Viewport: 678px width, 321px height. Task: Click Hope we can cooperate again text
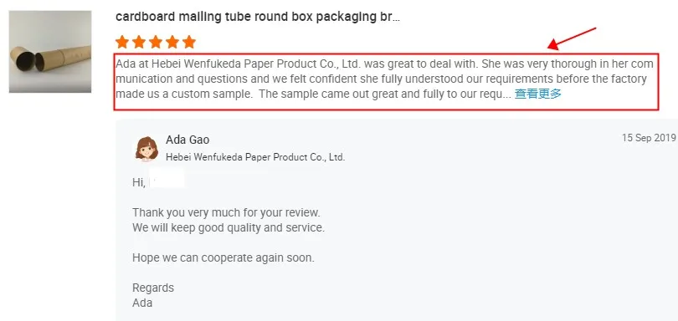click(223, 258)
